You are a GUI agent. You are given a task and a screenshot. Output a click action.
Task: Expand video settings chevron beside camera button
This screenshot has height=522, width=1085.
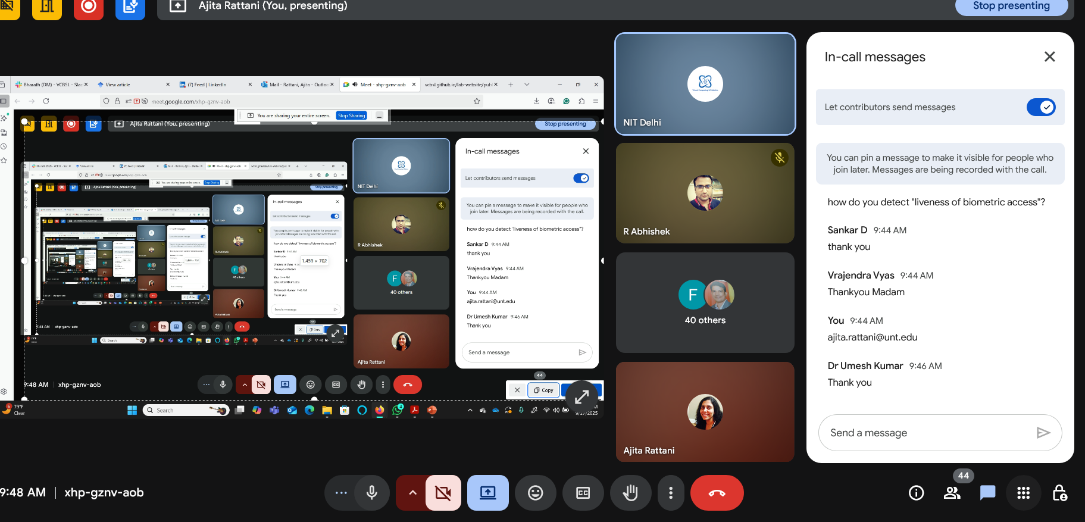click(412, 493)
